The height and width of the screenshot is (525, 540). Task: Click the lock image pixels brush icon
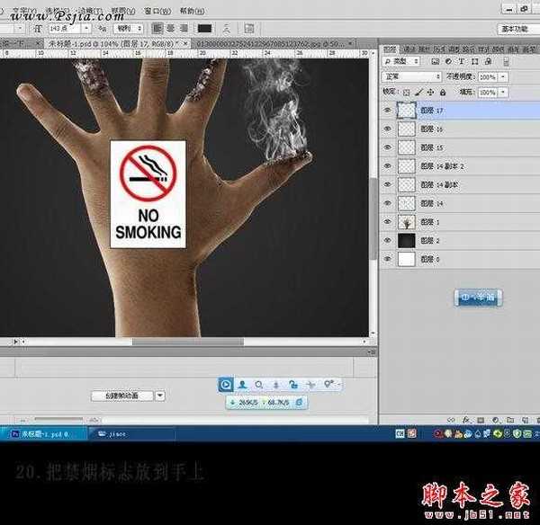(x=418, y=92)
